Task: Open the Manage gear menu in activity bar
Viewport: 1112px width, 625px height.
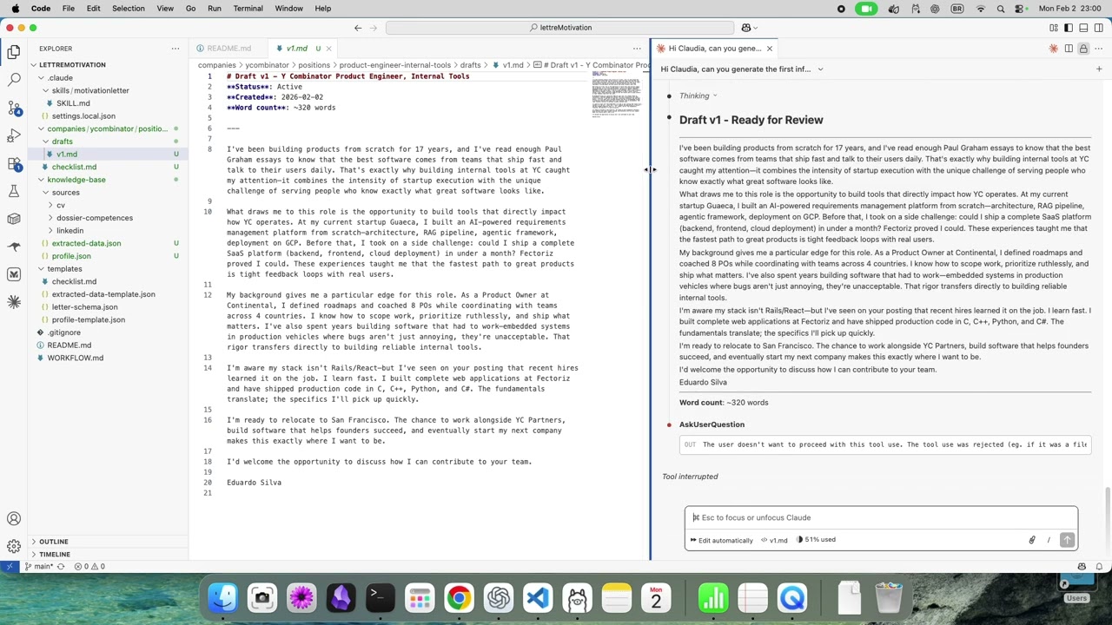Action: click(14, 546)
